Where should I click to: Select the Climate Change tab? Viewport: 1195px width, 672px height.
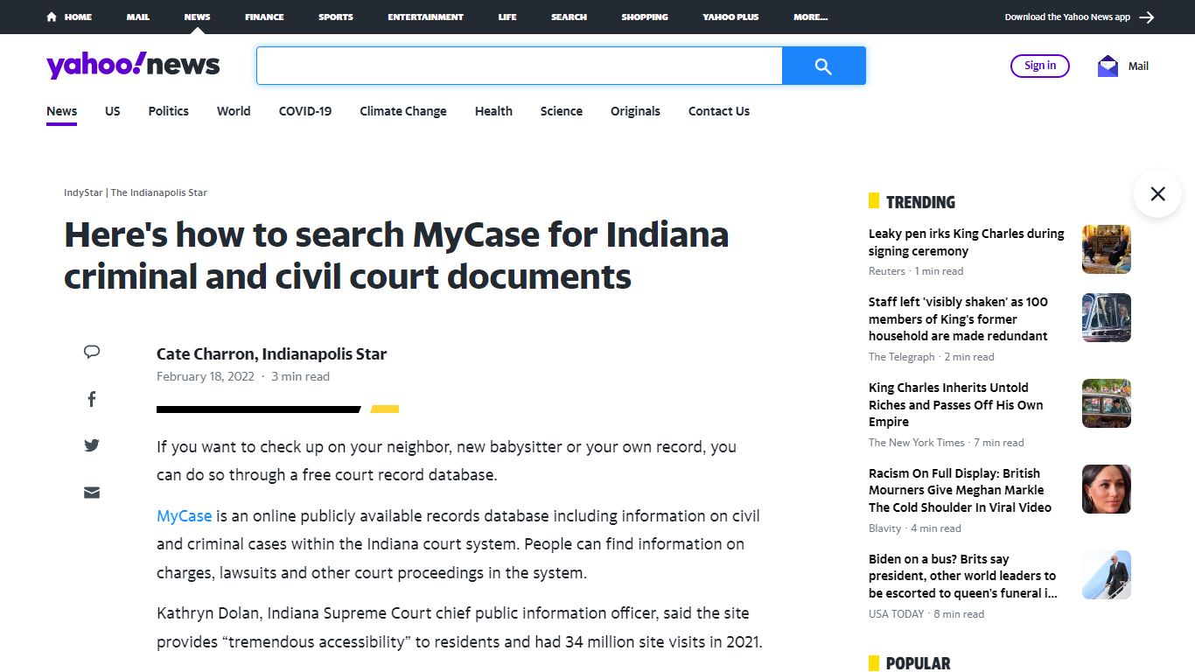pyautogui.click(x=403, y=111)
